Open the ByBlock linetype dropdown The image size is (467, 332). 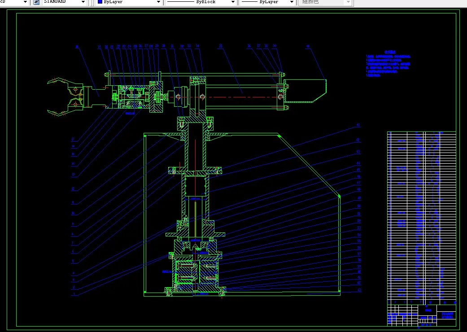point(232,2)
